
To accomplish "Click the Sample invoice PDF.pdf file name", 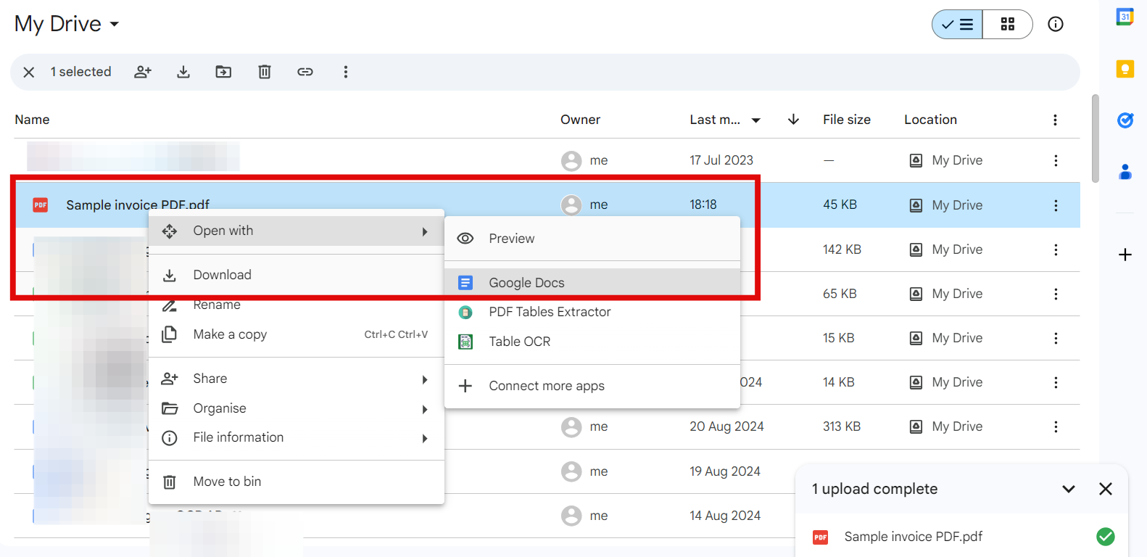I will 138,205.
